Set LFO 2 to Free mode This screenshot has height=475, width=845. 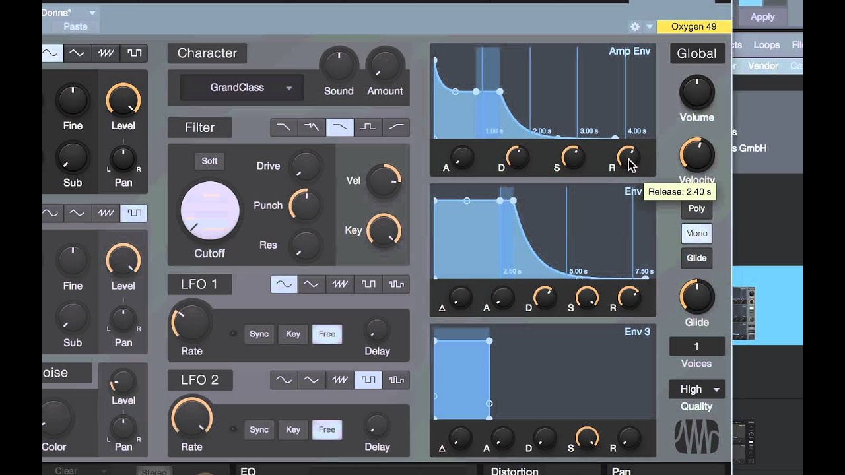327,429
